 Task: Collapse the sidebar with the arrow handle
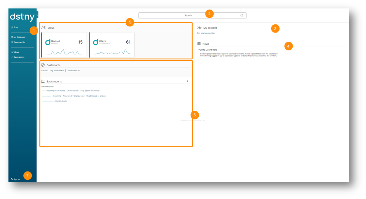pyautogui.click(x=37, y=14)
